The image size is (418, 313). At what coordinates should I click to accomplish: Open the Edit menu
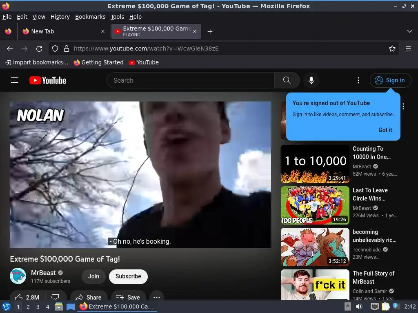coord(22,17)
